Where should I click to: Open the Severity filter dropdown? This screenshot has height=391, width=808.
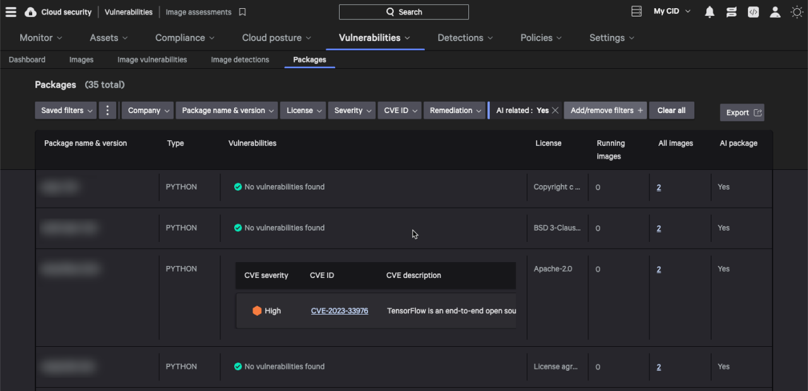pyautogui.click(x=352, y=111)
